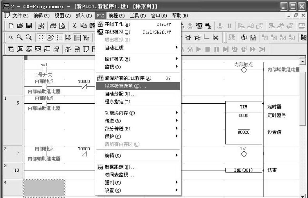Toggle the grid dots display
The height and width of the screenshot is (198, 308).
(41, 37)
